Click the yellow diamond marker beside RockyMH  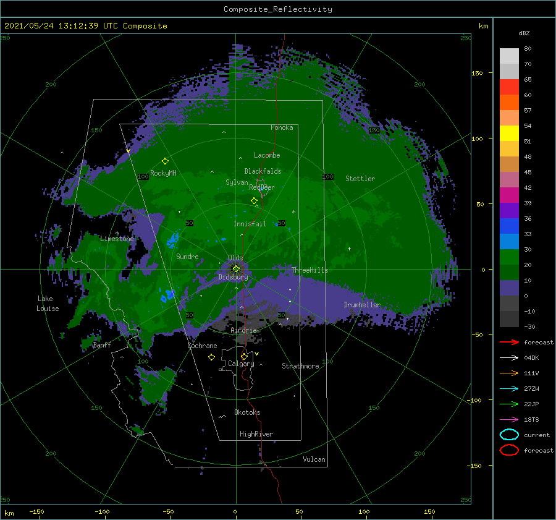165,161
